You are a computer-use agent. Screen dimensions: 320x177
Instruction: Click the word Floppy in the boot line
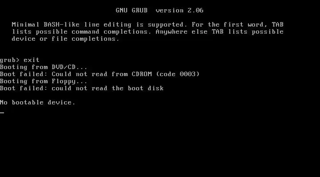[x=64, y=81]
